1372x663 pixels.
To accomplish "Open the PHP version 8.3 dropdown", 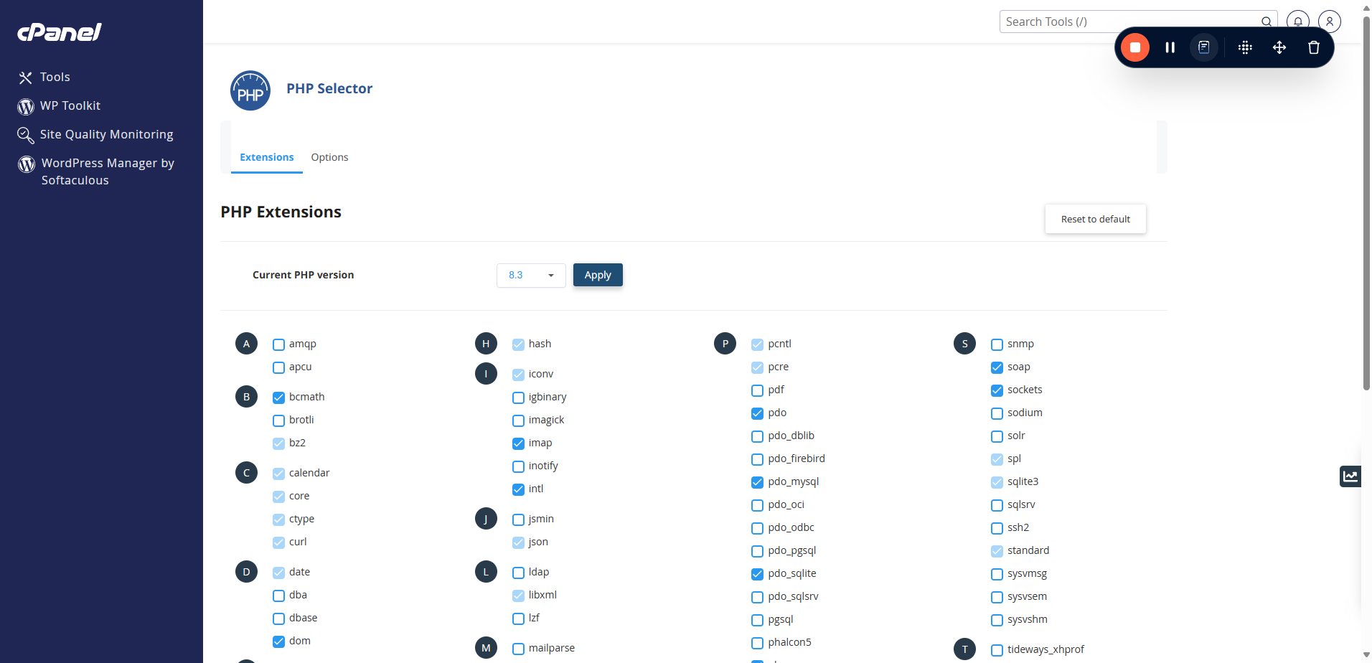I will [x=531, y=276].
